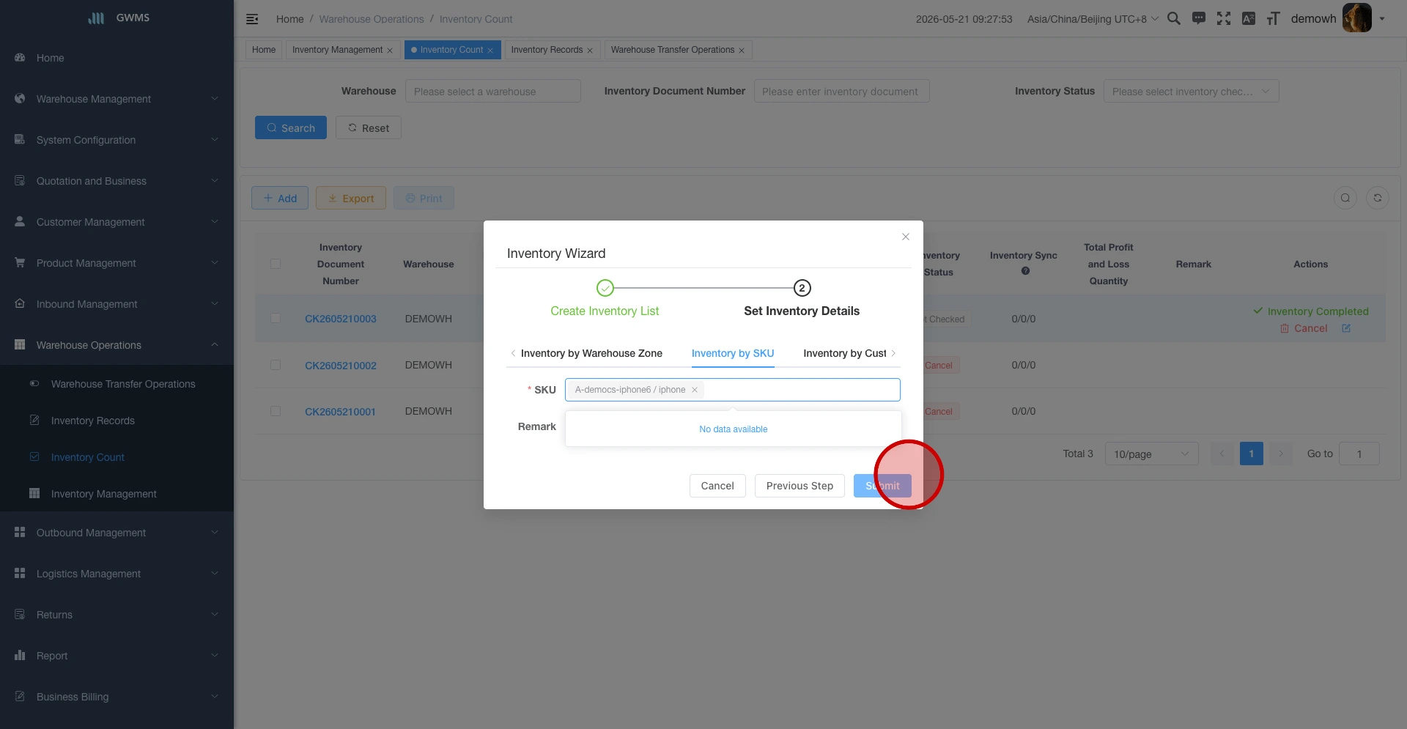1407x729 pixels.
Task: Click the table refresh icon
Action: [1378, 198]
